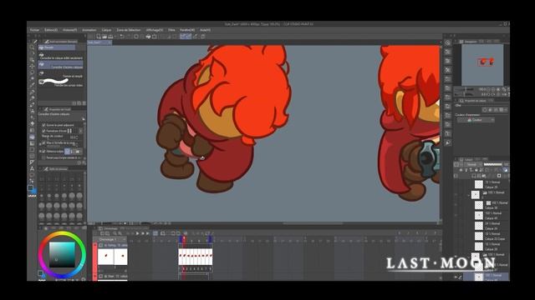Toggle 'Mise à l'échelle de la zone' checkbox
Viewport: 535px width, 300px height.
click(43, 143)
